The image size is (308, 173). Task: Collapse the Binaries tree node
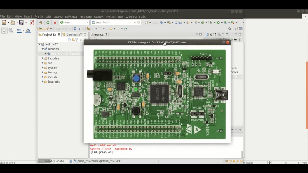pos(43,49)
